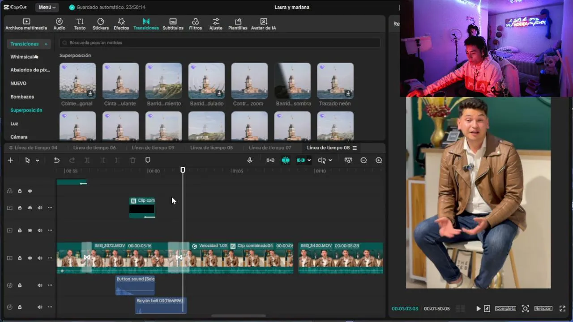Open the Menú dropdown

(x=47, y=7)
